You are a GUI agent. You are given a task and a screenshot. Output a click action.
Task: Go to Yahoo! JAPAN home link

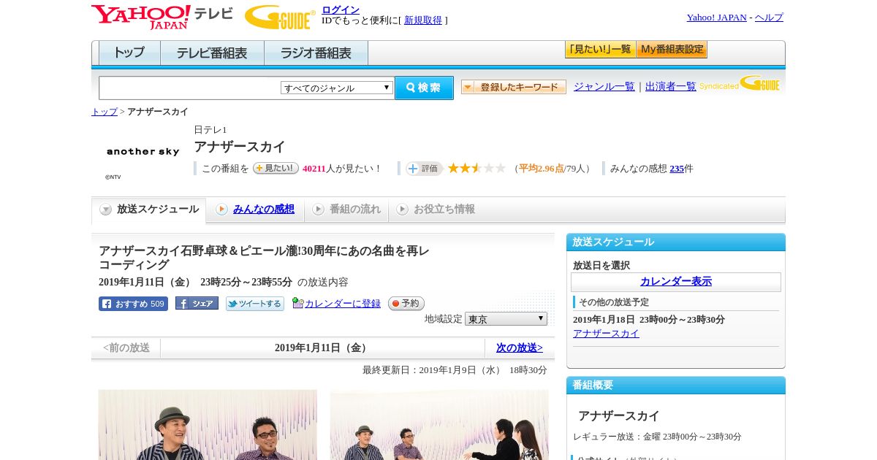point(716,18)
